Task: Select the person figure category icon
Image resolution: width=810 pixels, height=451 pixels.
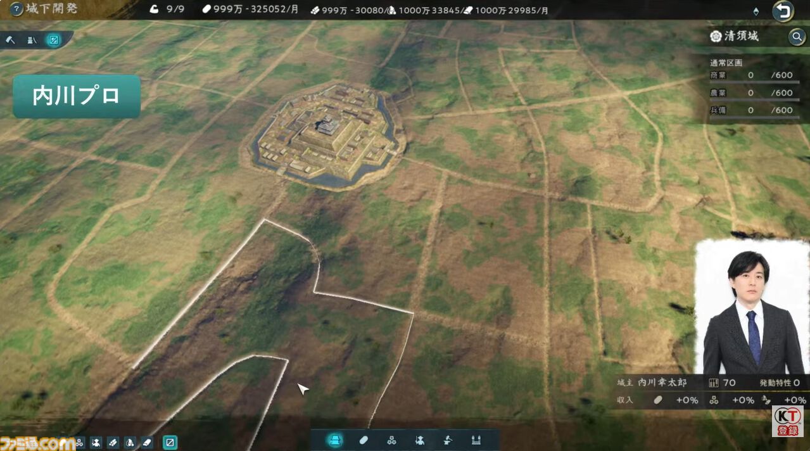Action: pos(419,440)
